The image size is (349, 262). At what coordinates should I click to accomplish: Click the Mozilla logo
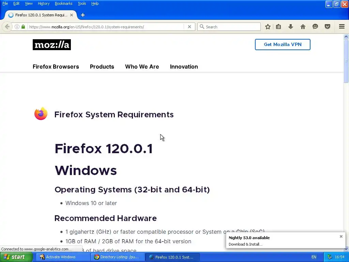[x=52, y=45]
